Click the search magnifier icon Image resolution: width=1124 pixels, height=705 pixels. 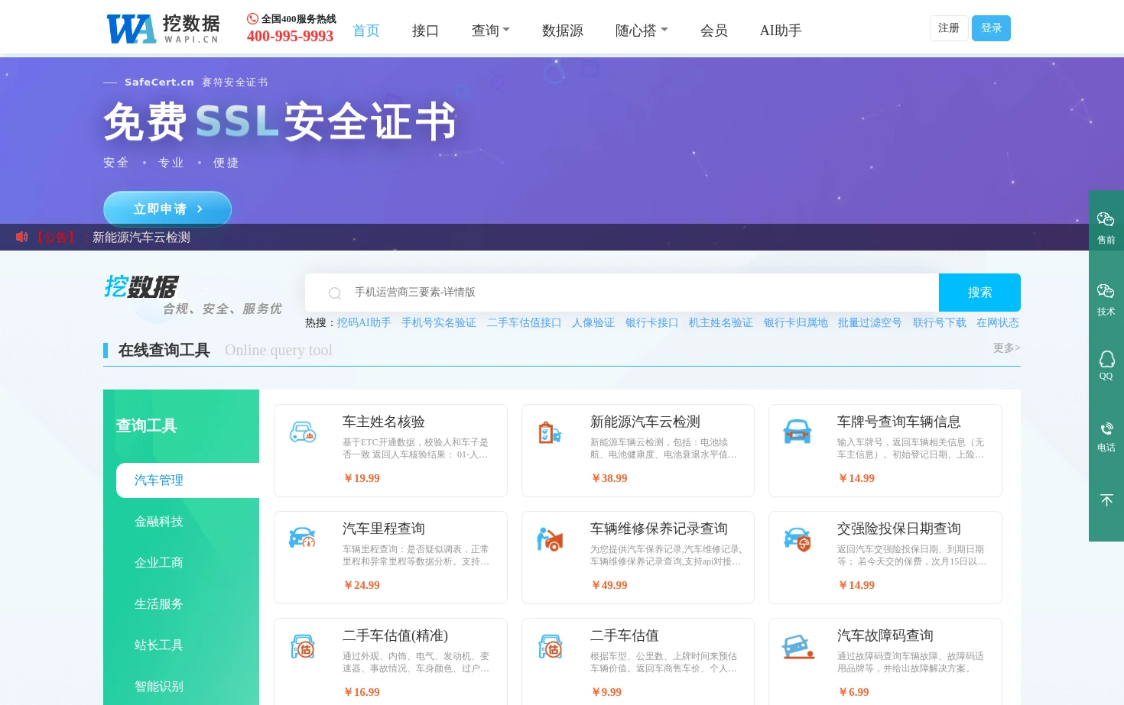tap(335, 293)
